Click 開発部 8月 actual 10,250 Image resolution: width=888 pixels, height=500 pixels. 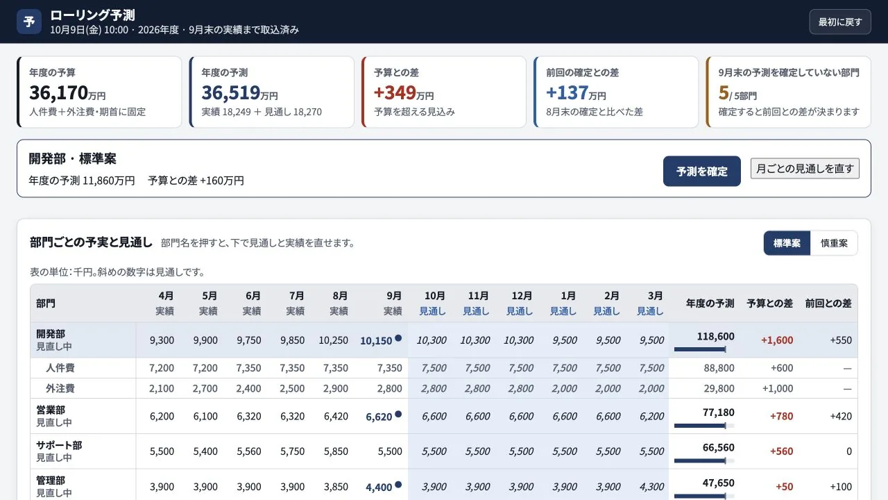point(334,340)
